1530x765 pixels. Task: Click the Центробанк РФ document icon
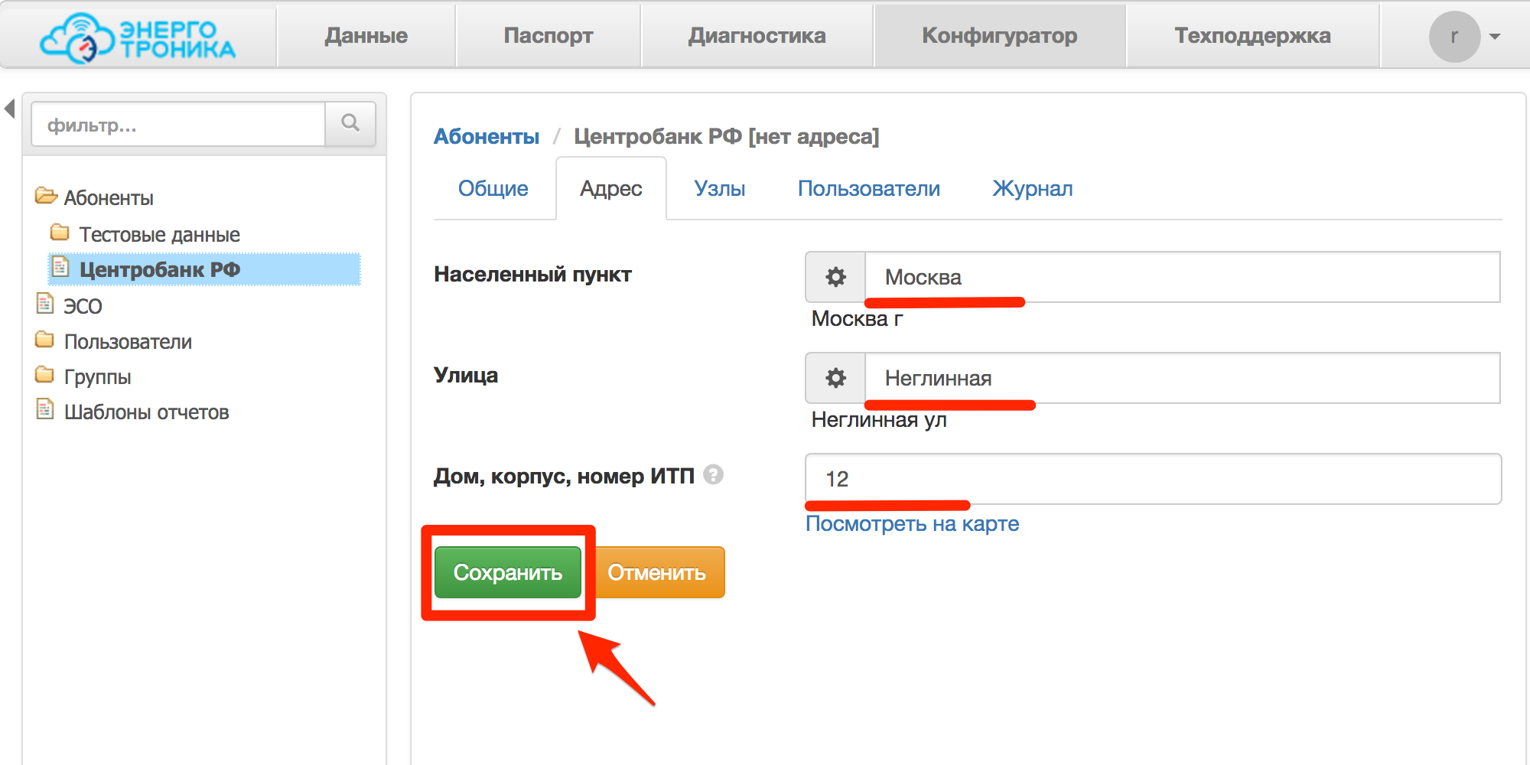60,266
